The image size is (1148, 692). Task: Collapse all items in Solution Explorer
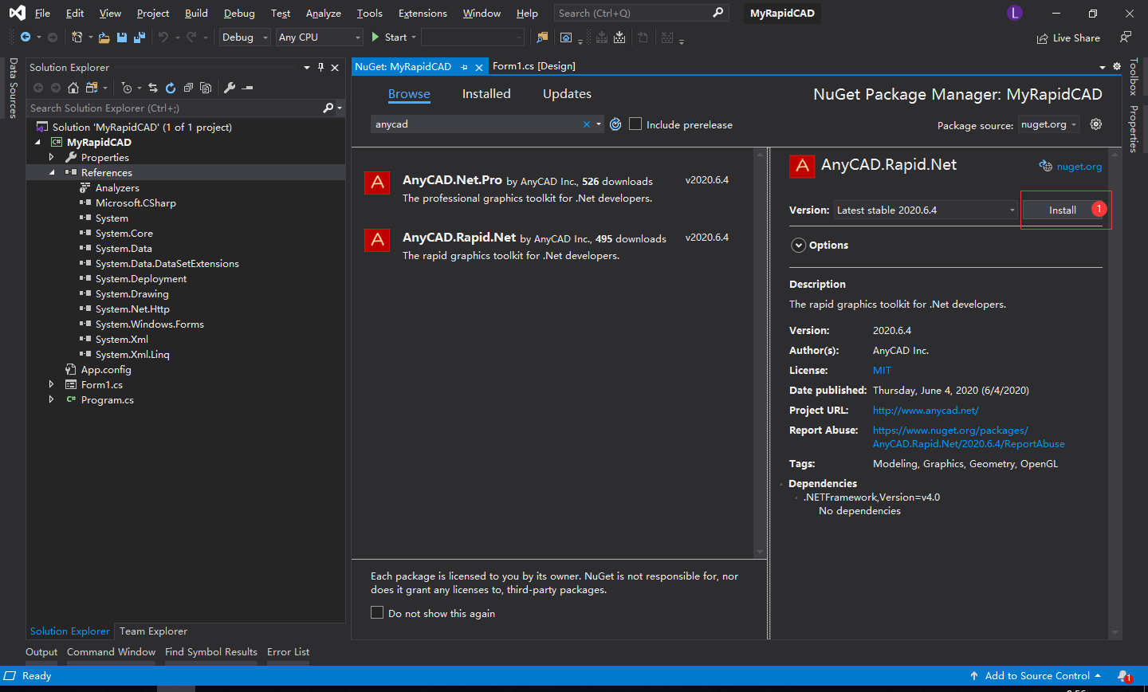(x=188, y=88)
